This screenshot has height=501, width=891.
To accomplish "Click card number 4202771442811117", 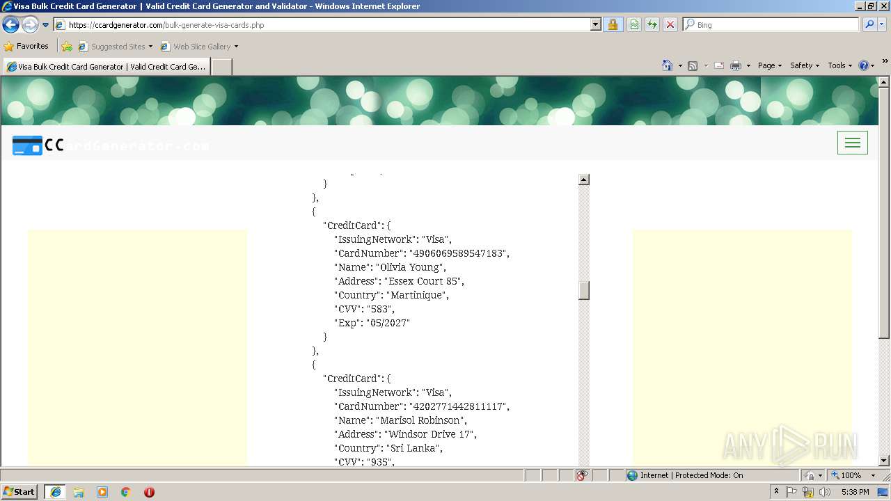I will click(457, 406).
